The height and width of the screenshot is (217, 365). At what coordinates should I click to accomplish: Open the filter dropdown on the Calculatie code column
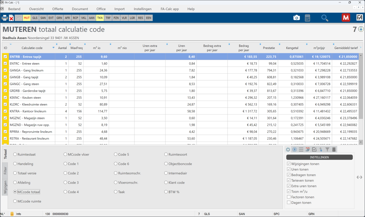click(x=54, y=48)
